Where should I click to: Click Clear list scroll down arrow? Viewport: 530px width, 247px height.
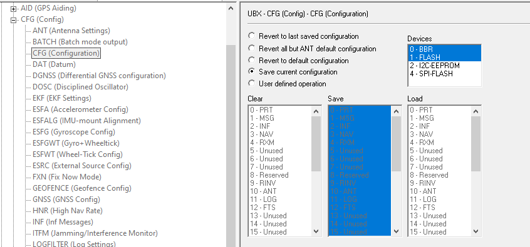pos(316,231)
